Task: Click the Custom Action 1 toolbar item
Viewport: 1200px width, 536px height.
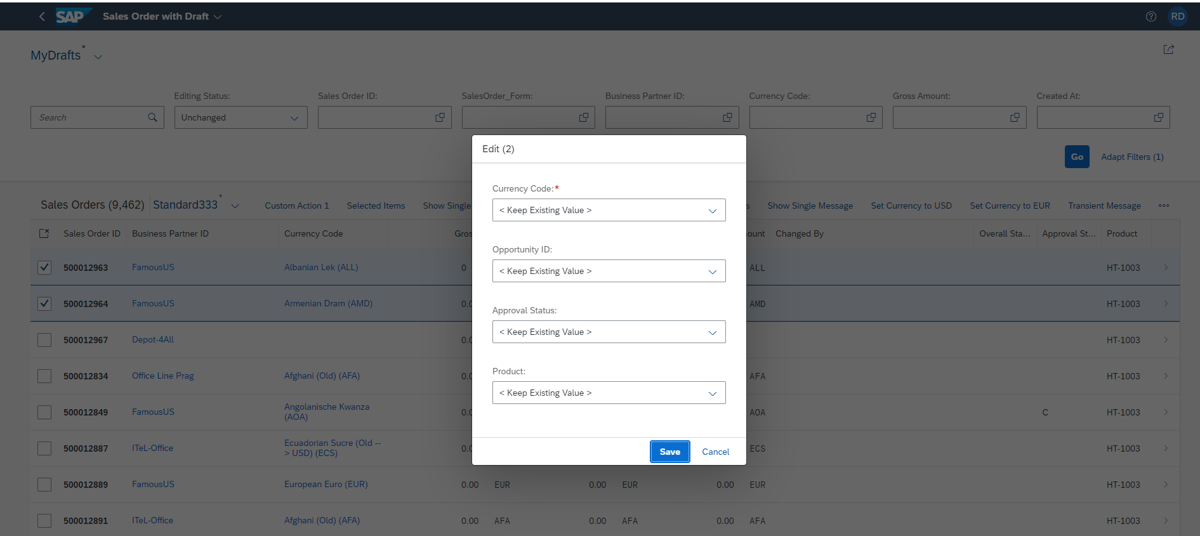Action: coord(297,206)
